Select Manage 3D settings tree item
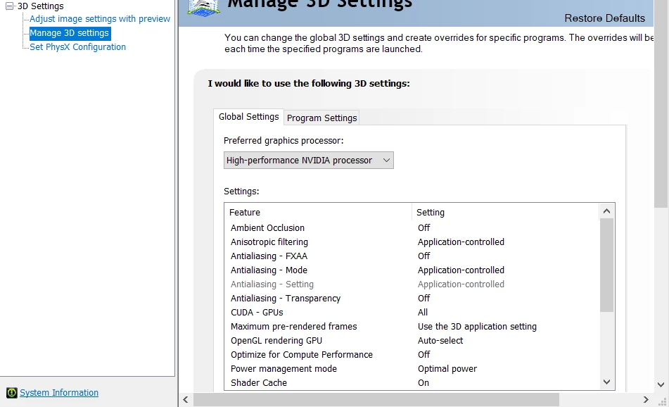The width and height of the screenshot is (669, 407). pyautogui.click(x=69, y=33)
